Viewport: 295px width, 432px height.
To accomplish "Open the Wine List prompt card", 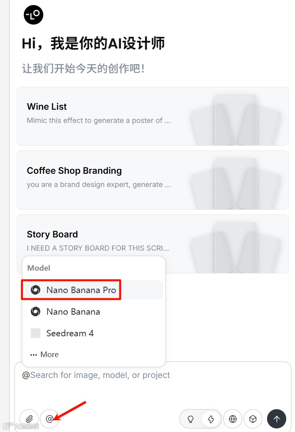I will point(100,113).
